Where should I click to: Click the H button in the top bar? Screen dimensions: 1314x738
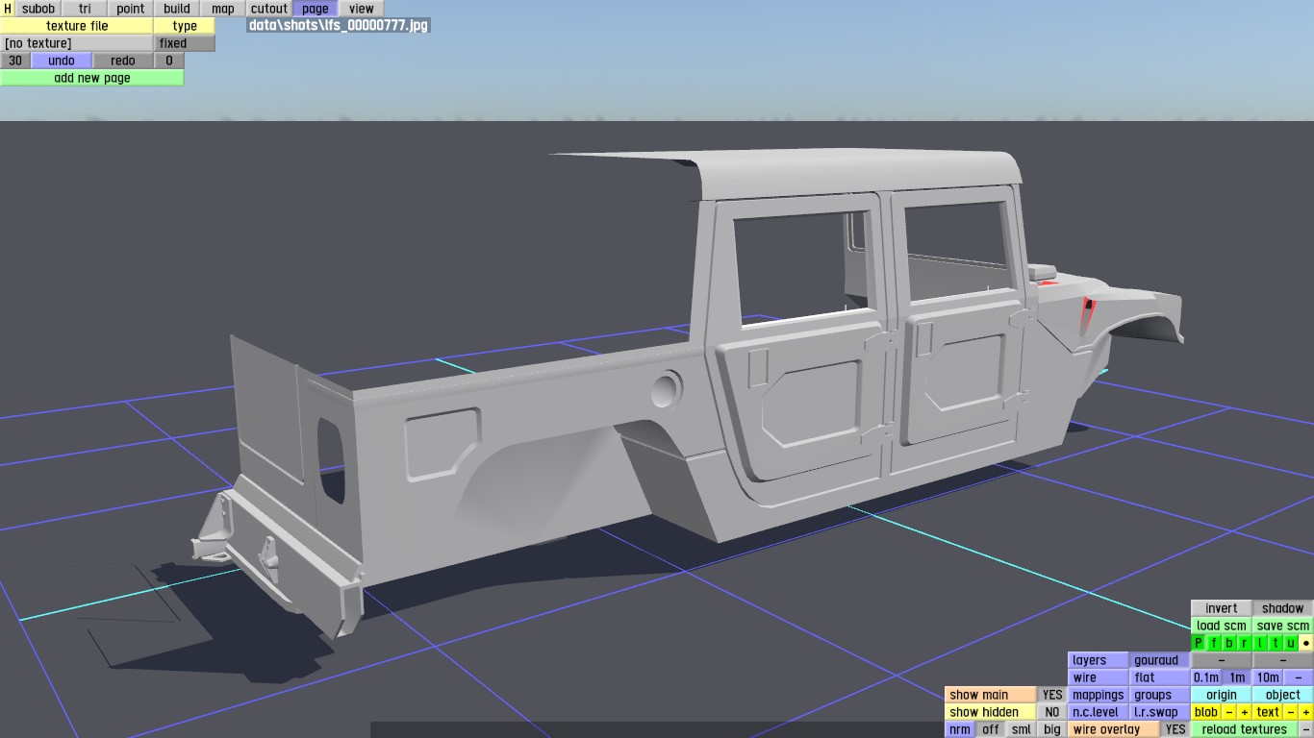(x=8, y=9)
